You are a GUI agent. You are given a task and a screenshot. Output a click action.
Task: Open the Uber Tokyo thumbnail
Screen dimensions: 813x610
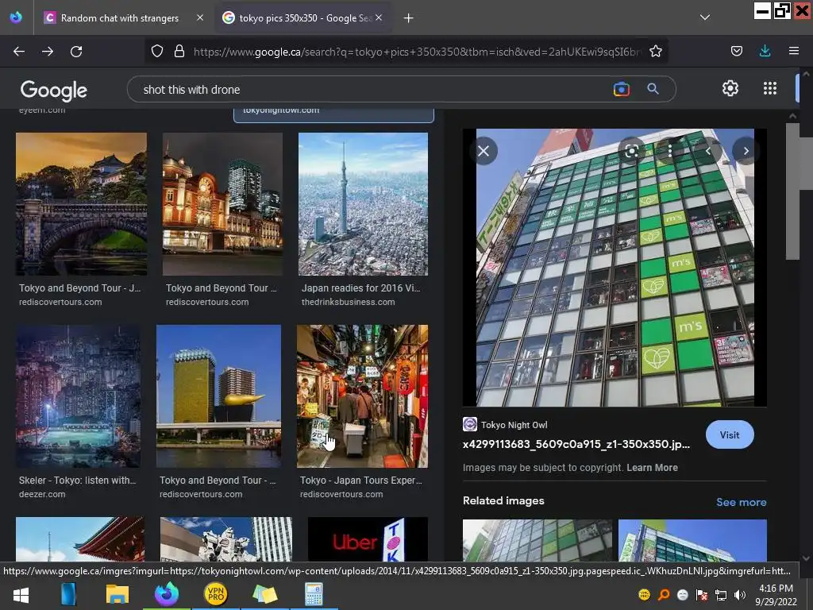tap(368, 539)
